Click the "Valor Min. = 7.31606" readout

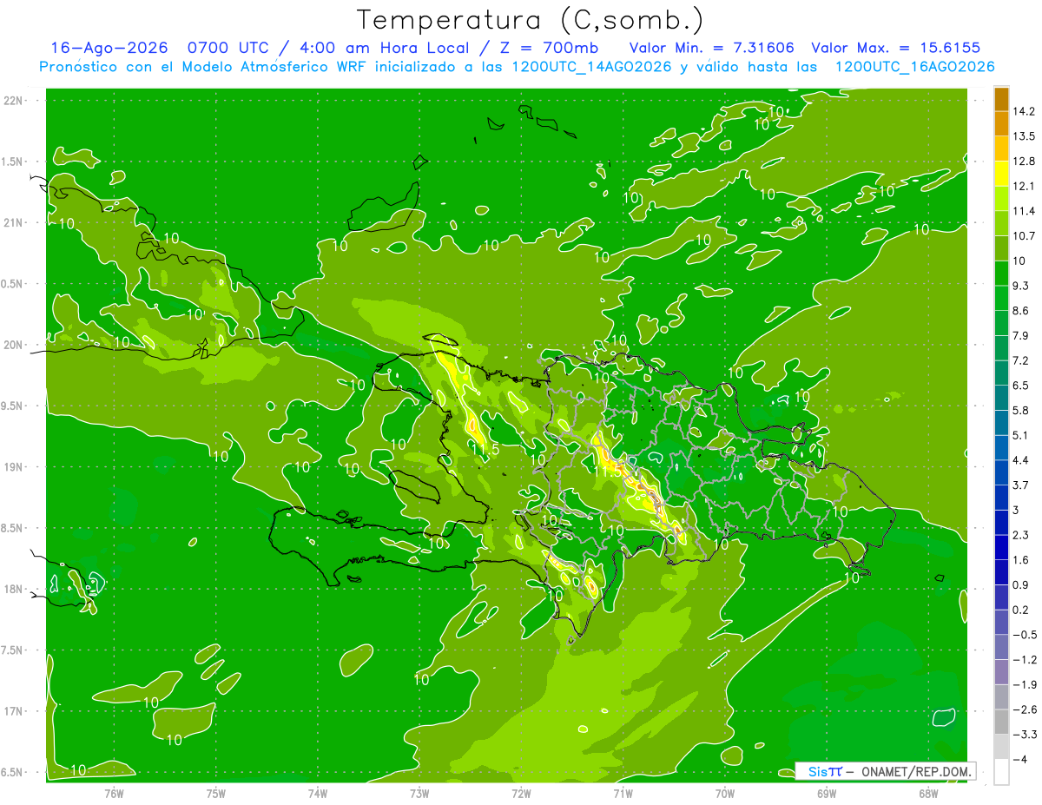point(711,48)
